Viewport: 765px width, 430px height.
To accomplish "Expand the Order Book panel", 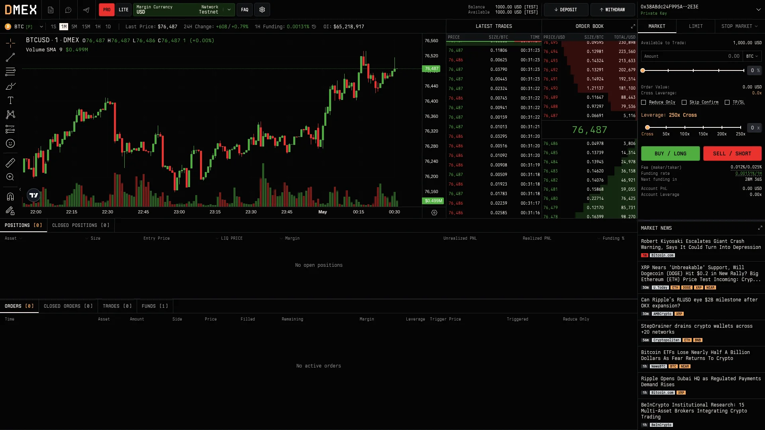I will coord(633,26).
